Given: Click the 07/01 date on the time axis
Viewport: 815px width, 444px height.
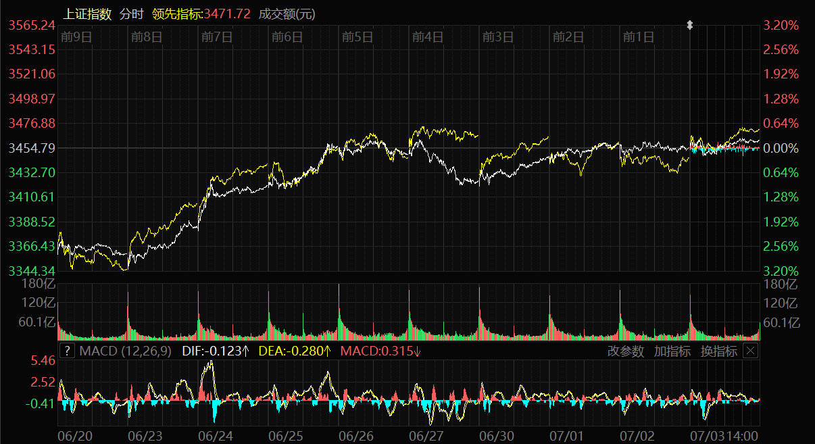Looking at the screenshot, I should coord(568,436).
